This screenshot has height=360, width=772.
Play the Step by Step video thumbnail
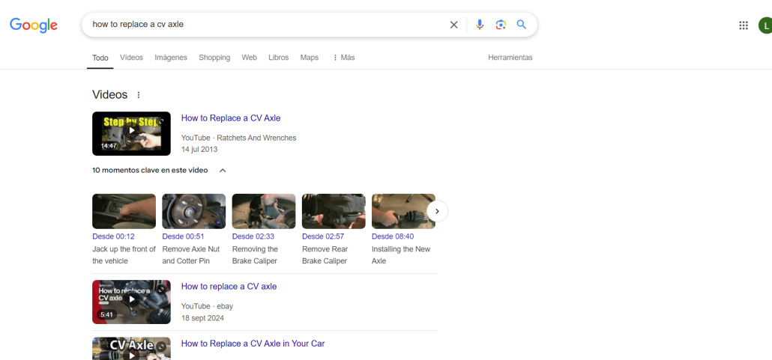(x=131, y=134)
